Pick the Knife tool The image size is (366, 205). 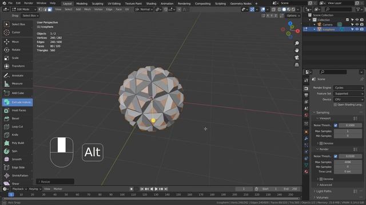coord(18,135)
